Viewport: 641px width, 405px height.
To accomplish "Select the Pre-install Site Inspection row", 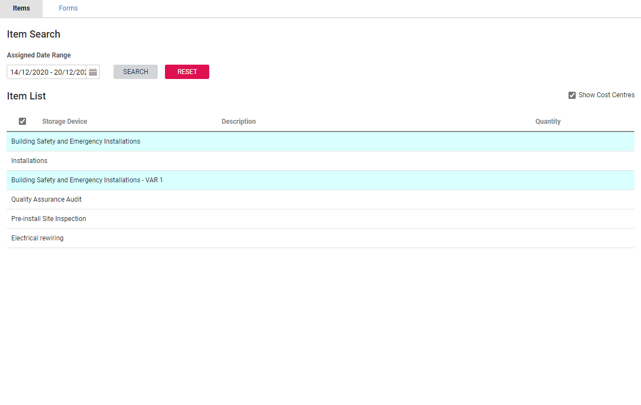I will [49, 219].
